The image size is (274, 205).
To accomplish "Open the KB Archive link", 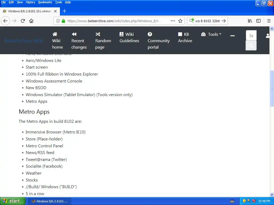I will [x=185, y=37].
